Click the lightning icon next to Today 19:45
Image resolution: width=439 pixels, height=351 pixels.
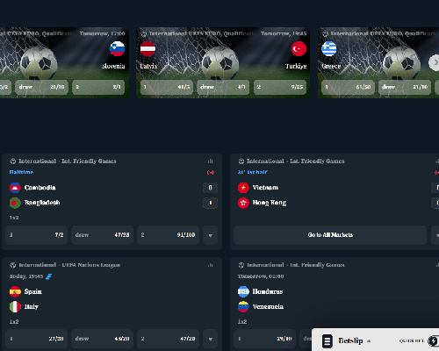(48, 276)
